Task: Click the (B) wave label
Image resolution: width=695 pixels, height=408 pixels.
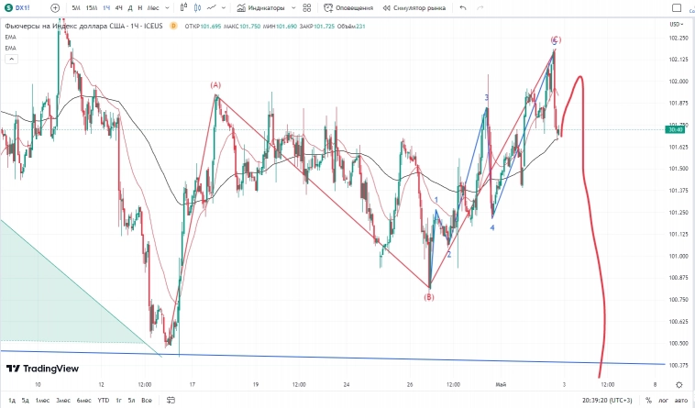Action: pos(429,297)
